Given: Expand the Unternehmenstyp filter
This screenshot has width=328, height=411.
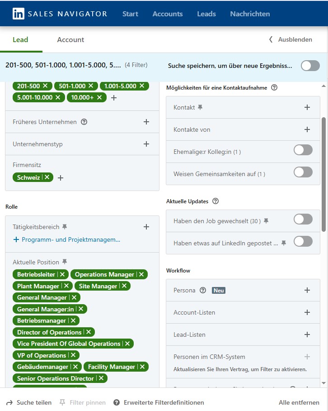Looking at the screenshot, I should [x=146, y=144].
